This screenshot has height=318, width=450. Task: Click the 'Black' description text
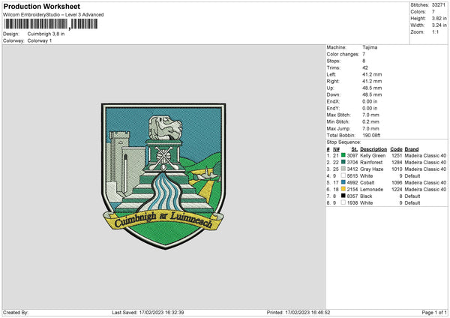coord(366,196)
